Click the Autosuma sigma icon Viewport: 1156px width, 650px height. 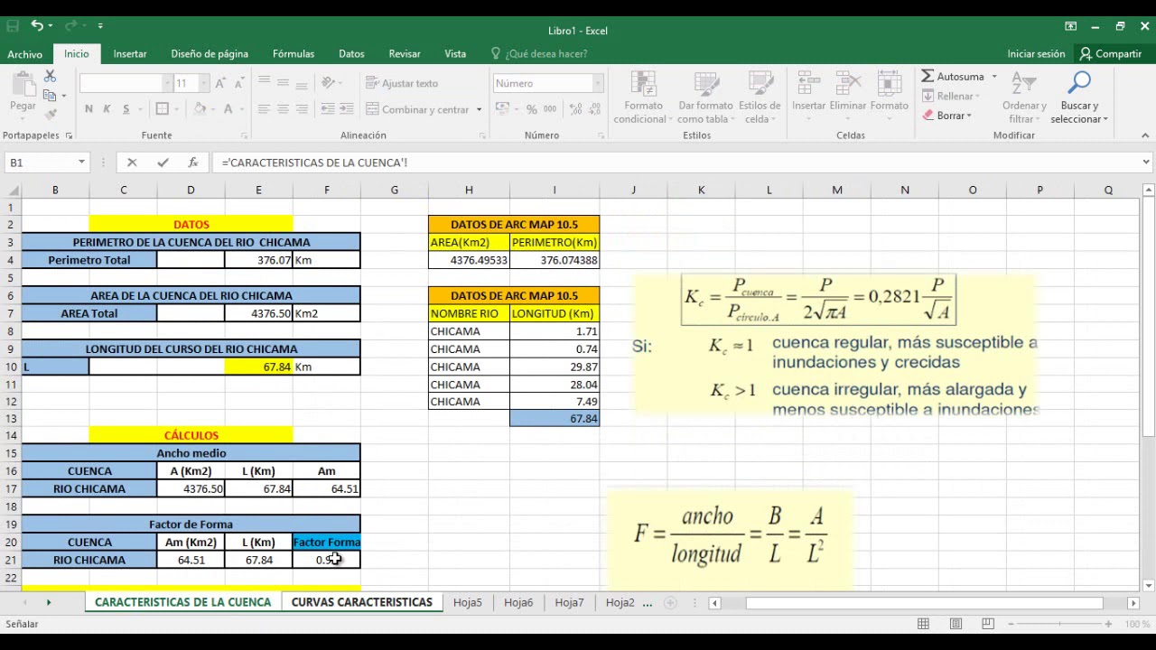(x=928, y=77)
